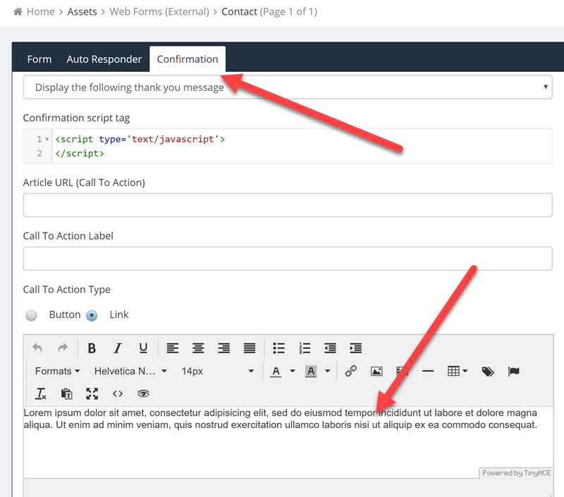
Task: Align text left
Action: point(172,348)
